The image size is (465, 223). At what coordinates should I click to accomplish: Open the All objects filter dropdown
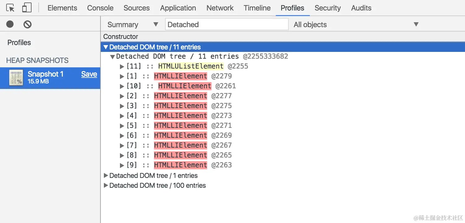pyautogui.click(x=356, y=25)
